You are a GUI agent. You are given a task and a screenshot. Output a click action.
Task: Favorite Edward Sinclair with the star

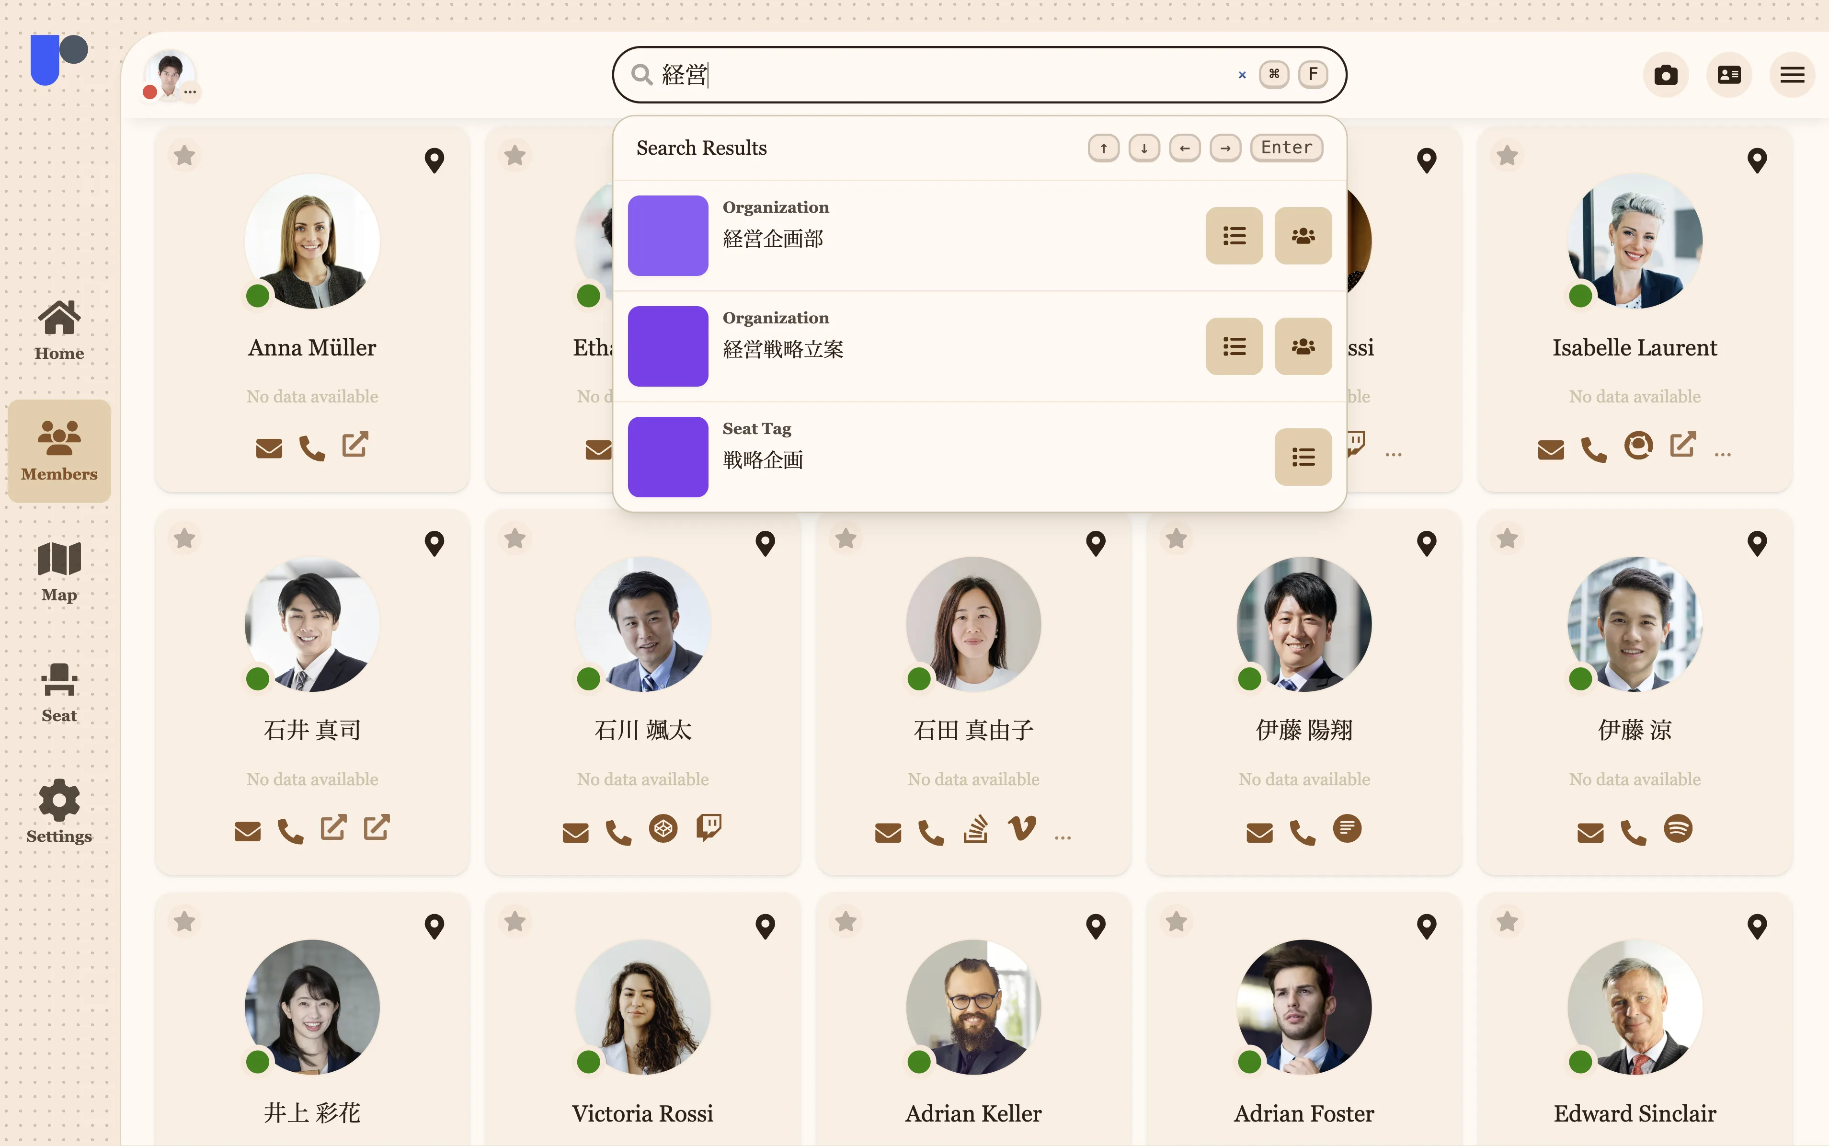[1507, 922]
